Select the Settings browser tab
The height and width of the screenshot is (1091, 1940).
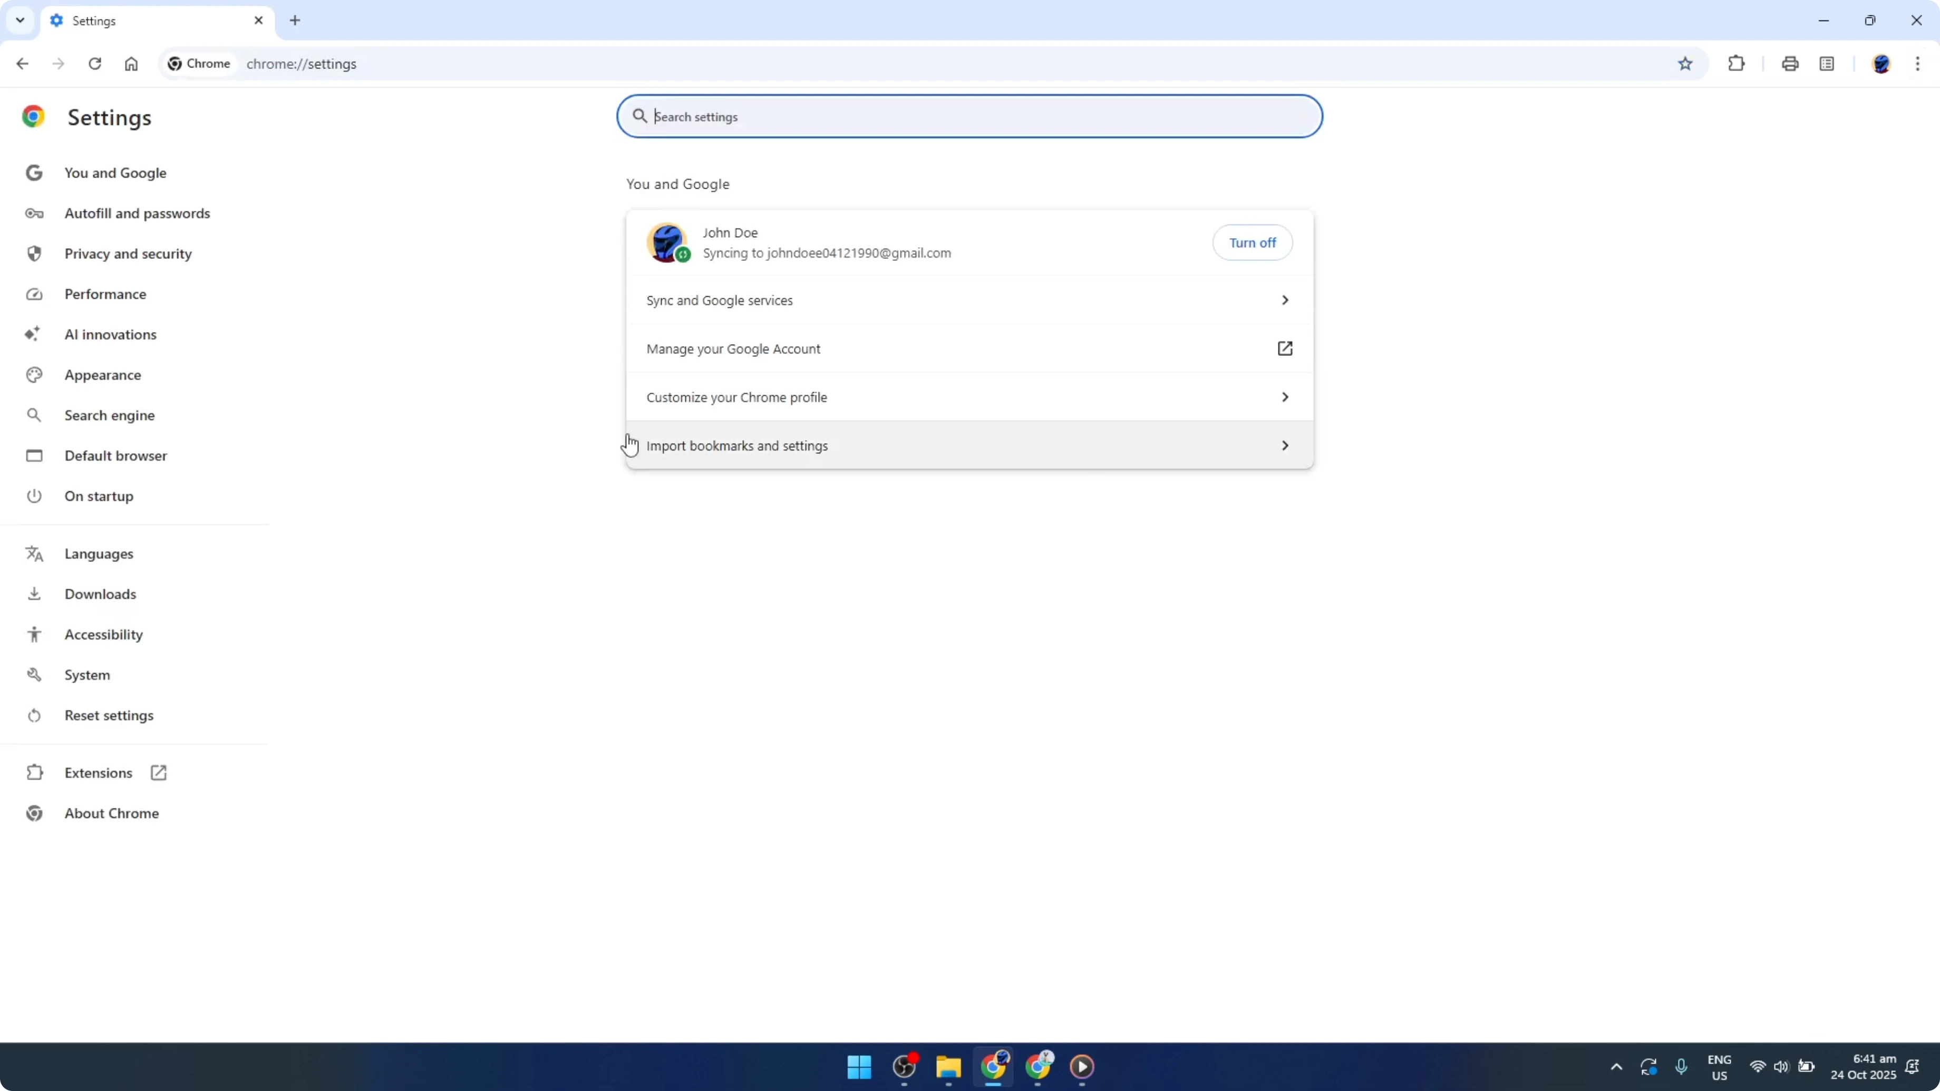click(135, 21)
